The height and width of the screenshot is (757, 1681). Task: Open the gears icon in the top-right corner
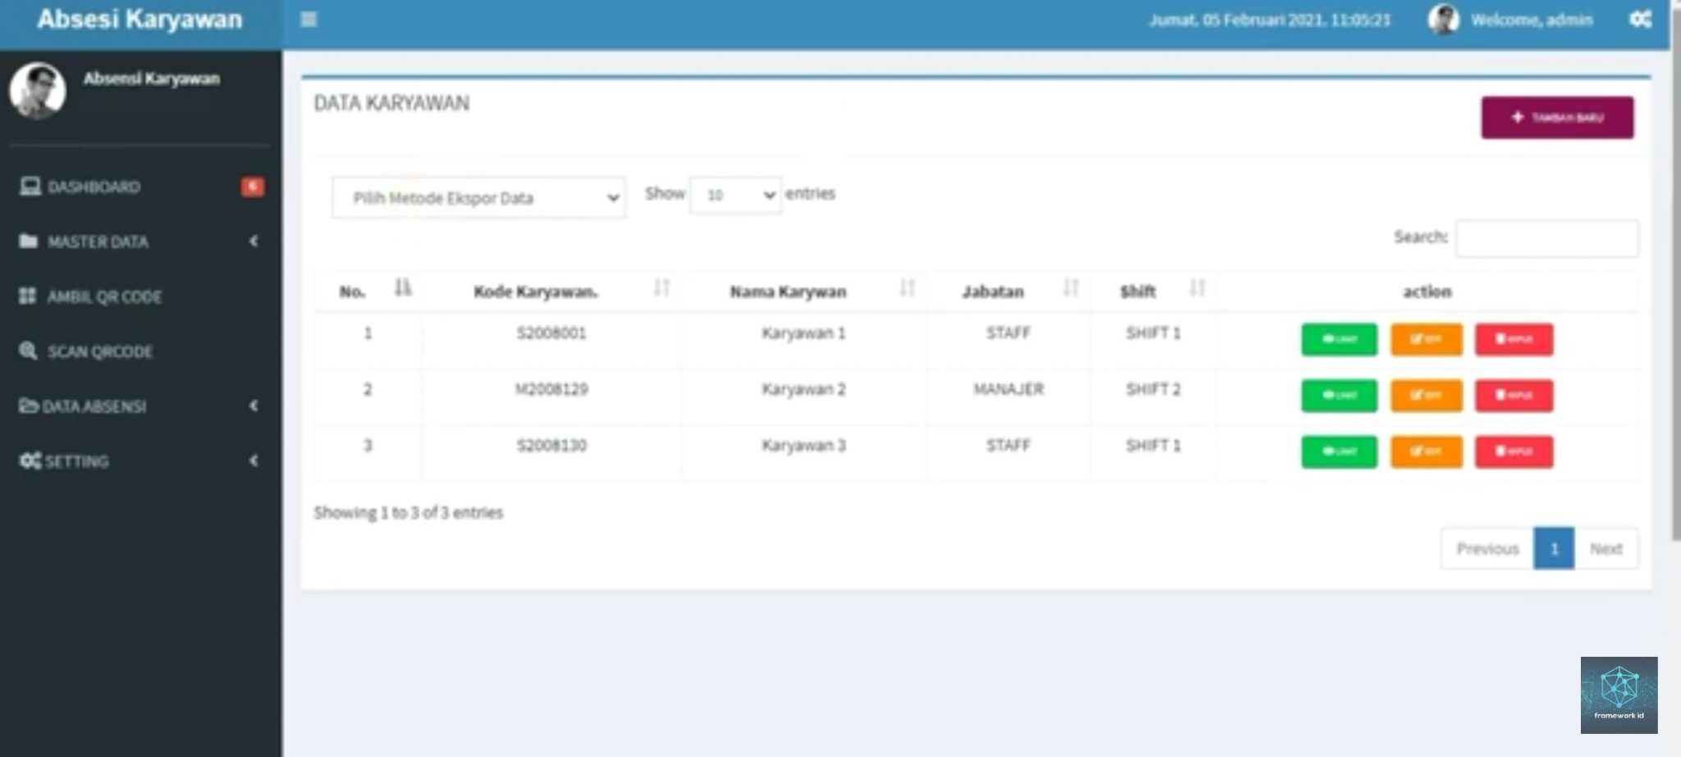(x=1642, y=20)
